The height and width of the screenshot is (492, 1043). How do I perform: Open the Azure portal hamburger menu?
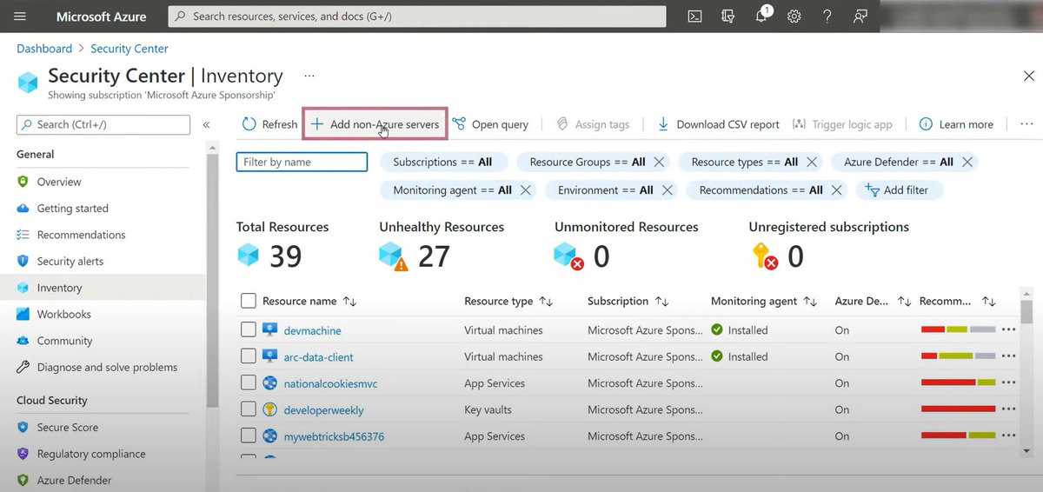(20, 16)
